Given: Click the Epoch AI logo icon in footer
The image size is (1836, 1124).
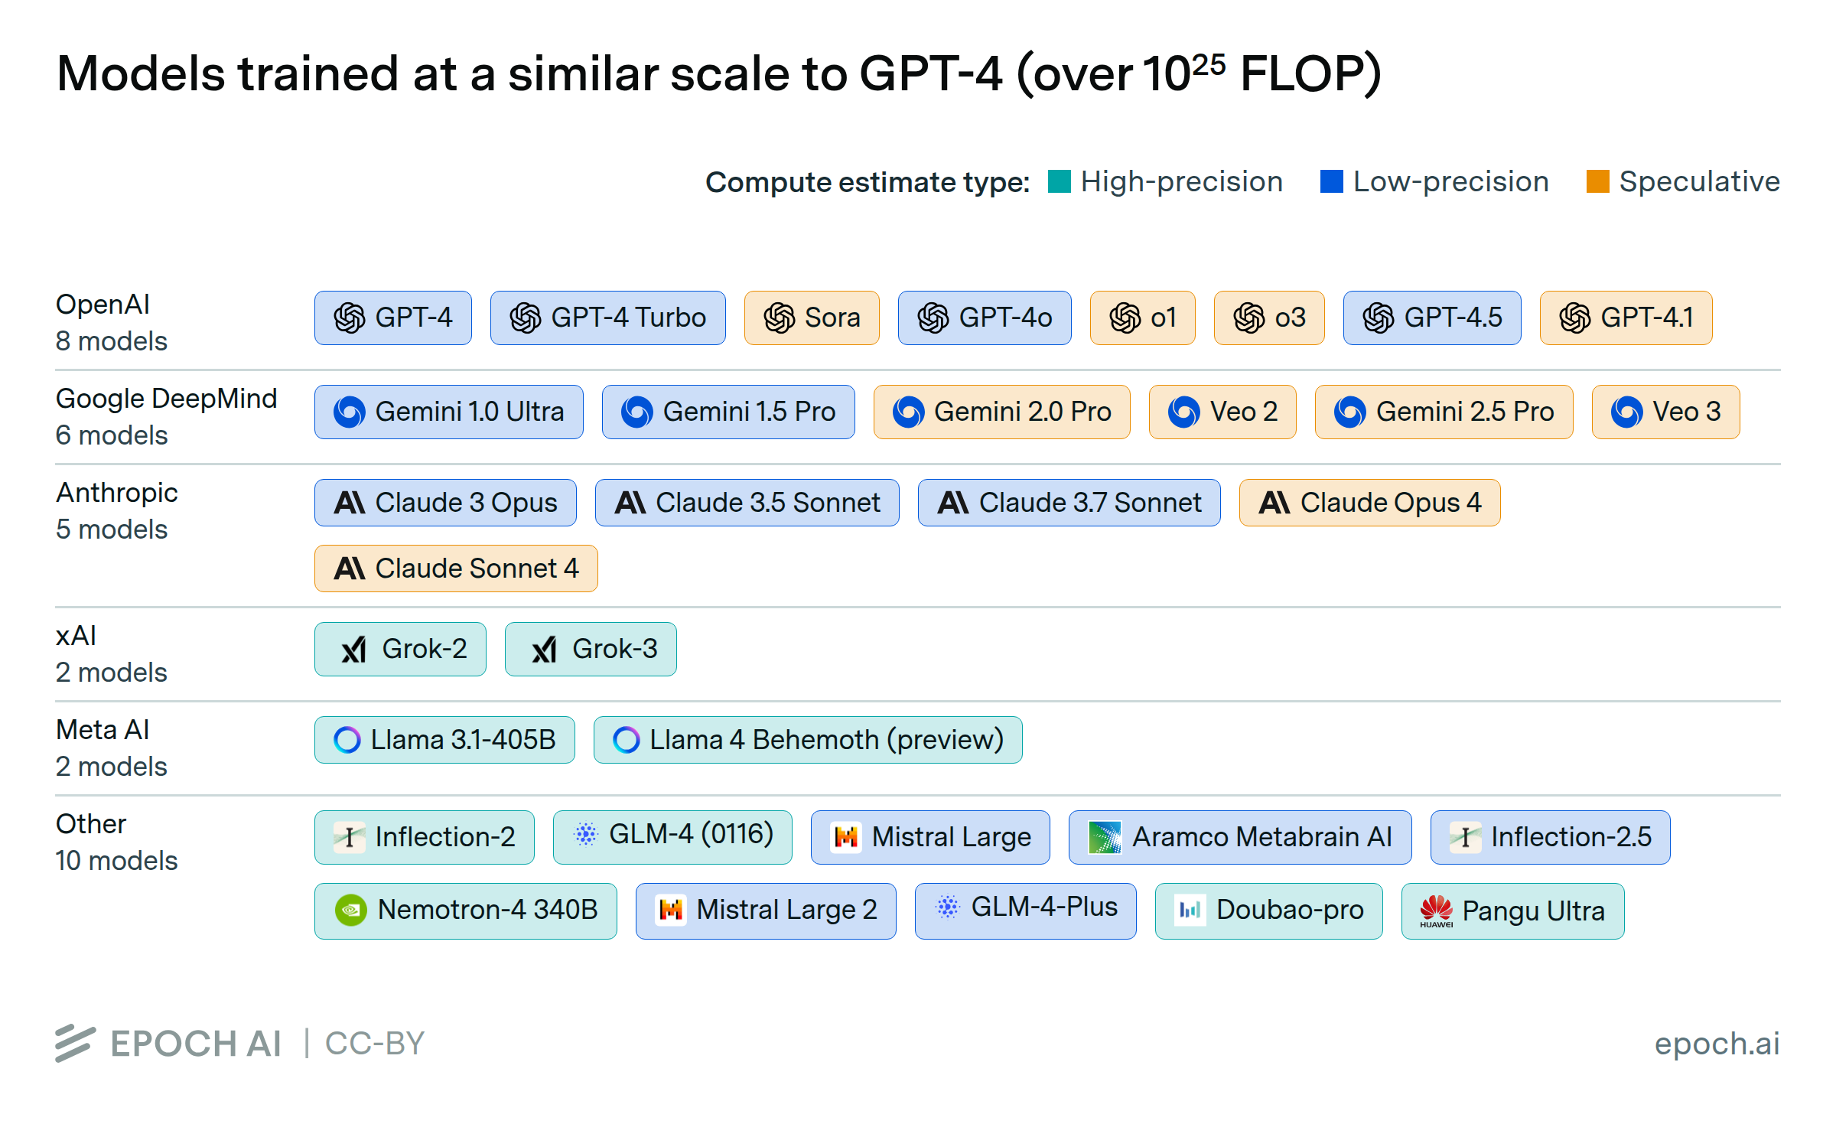Looking at the screenshot, I should [75, 1044].
